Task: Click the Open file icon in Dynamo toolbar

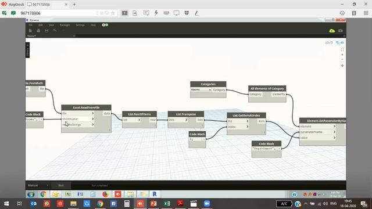Action: click(x=38, y=31)
